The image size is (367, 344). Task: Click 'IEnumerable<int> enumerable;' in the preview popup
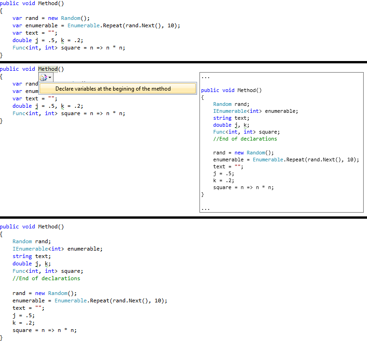click(256, 111)
